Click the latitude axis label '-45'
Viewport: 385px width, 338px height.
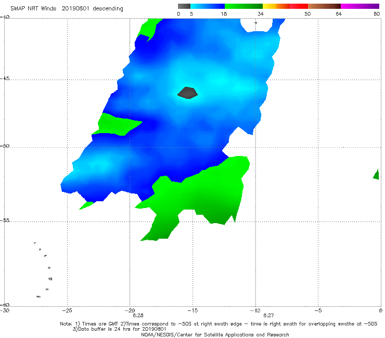(5, 79)
